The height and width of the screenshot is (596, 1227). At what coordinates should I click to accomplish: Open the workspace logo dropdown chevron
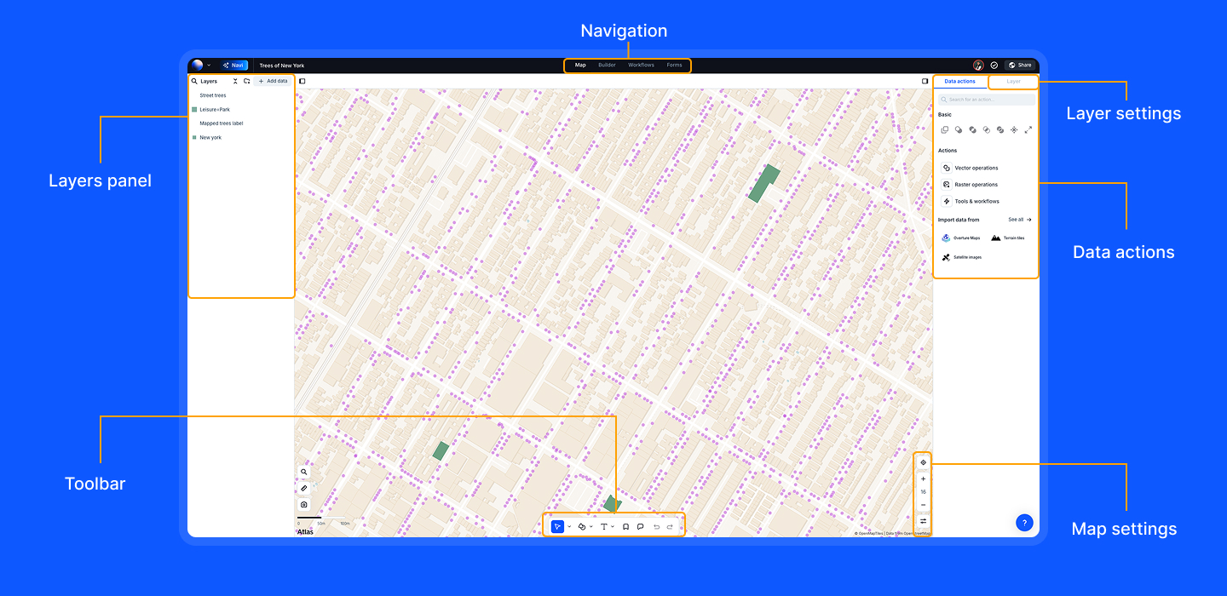(x=209, y=66)
